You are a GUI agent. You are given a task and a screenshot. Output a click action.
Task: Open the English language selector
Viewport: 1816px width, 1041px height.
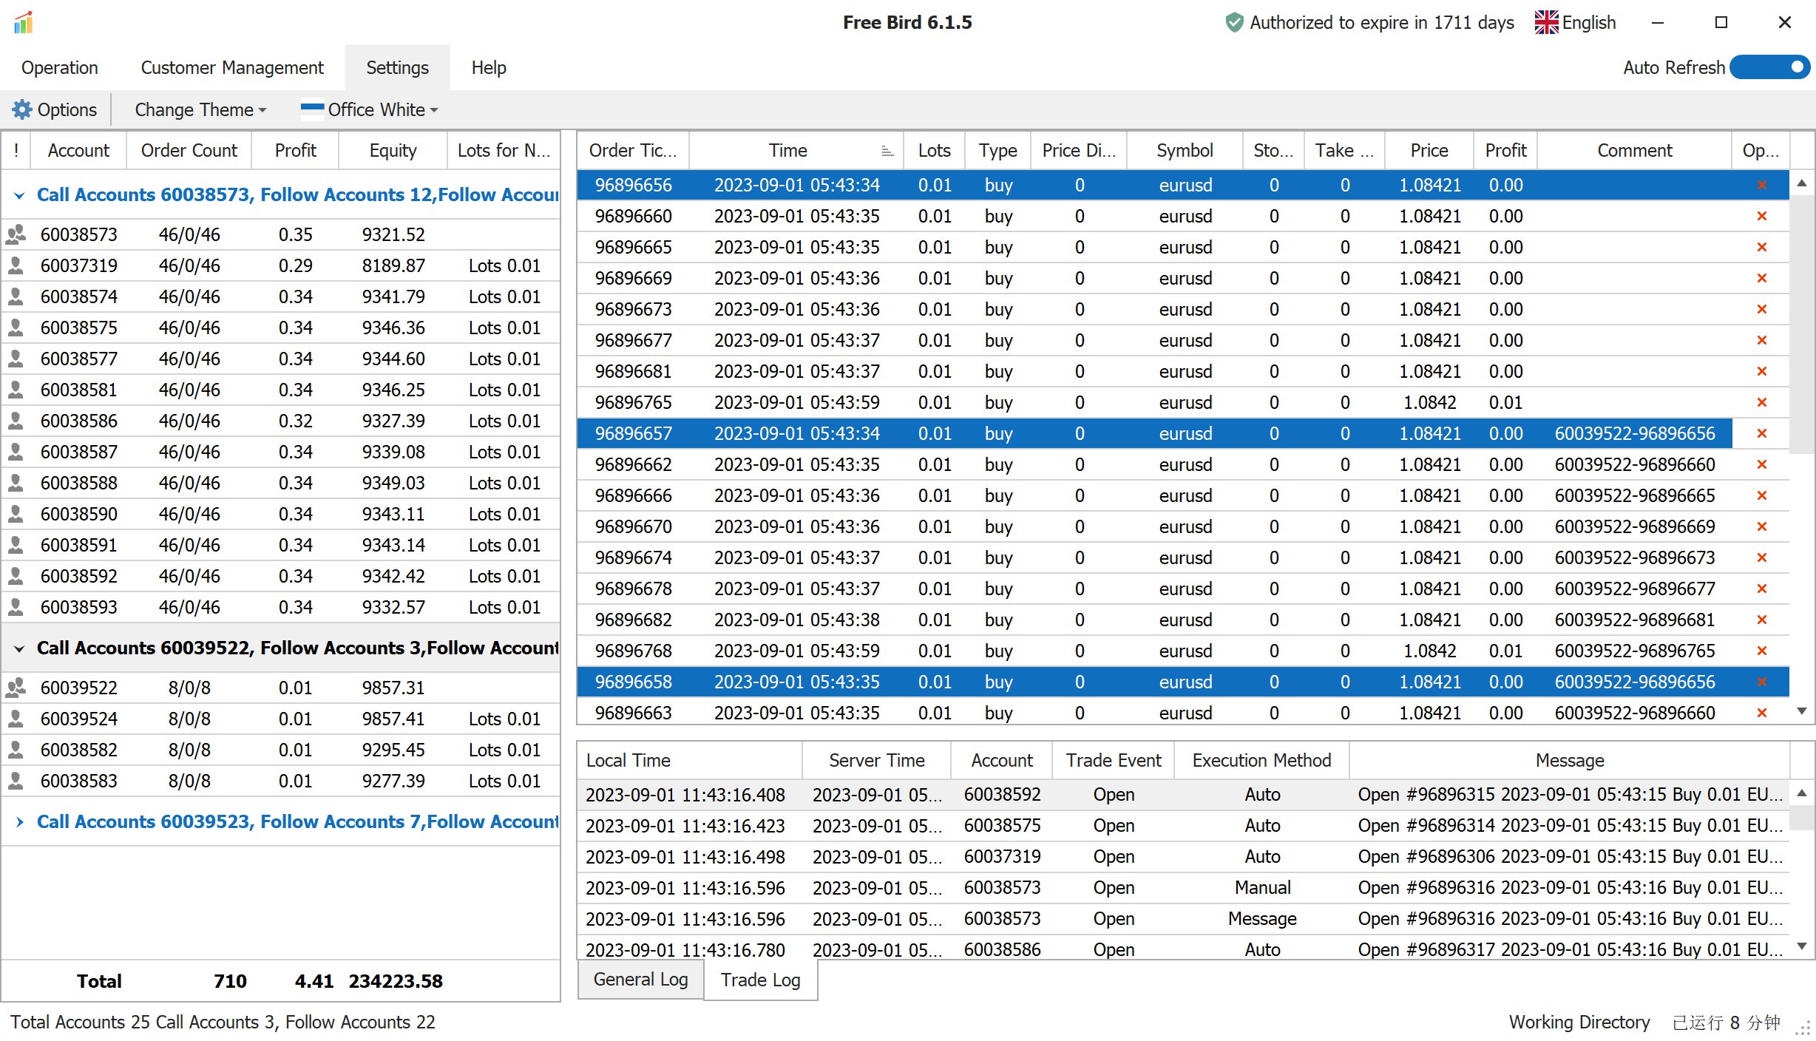coord(1576,22)
